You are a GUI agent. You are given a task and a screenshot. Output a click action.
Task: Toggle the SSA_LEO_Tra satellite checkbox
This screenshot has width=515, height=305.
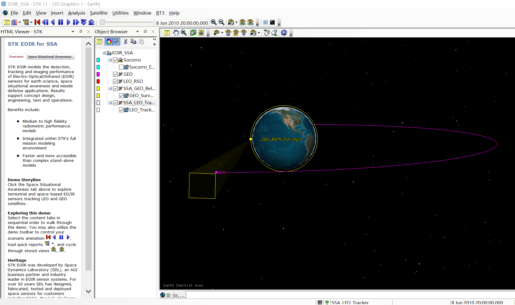115,103
